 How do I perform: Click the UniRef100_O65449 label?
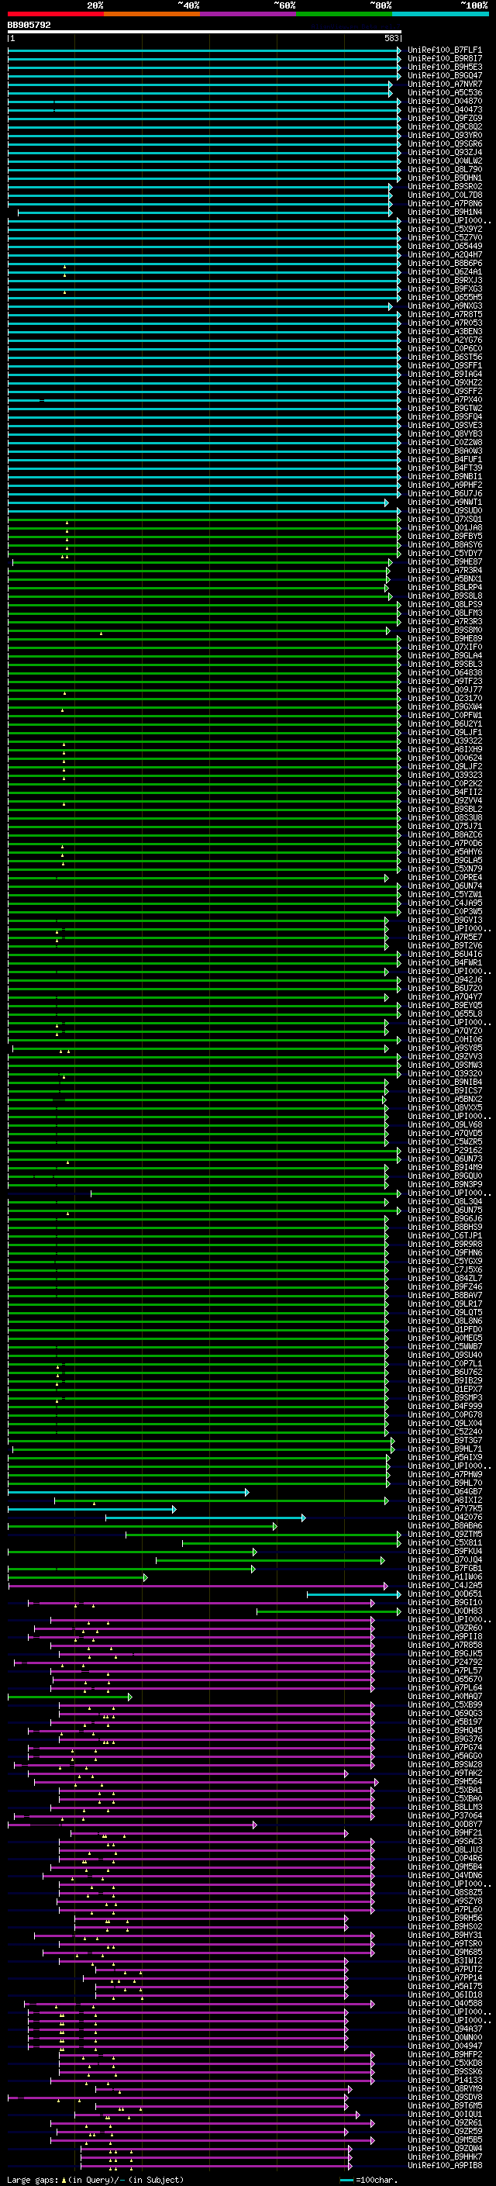click(444, 246)
